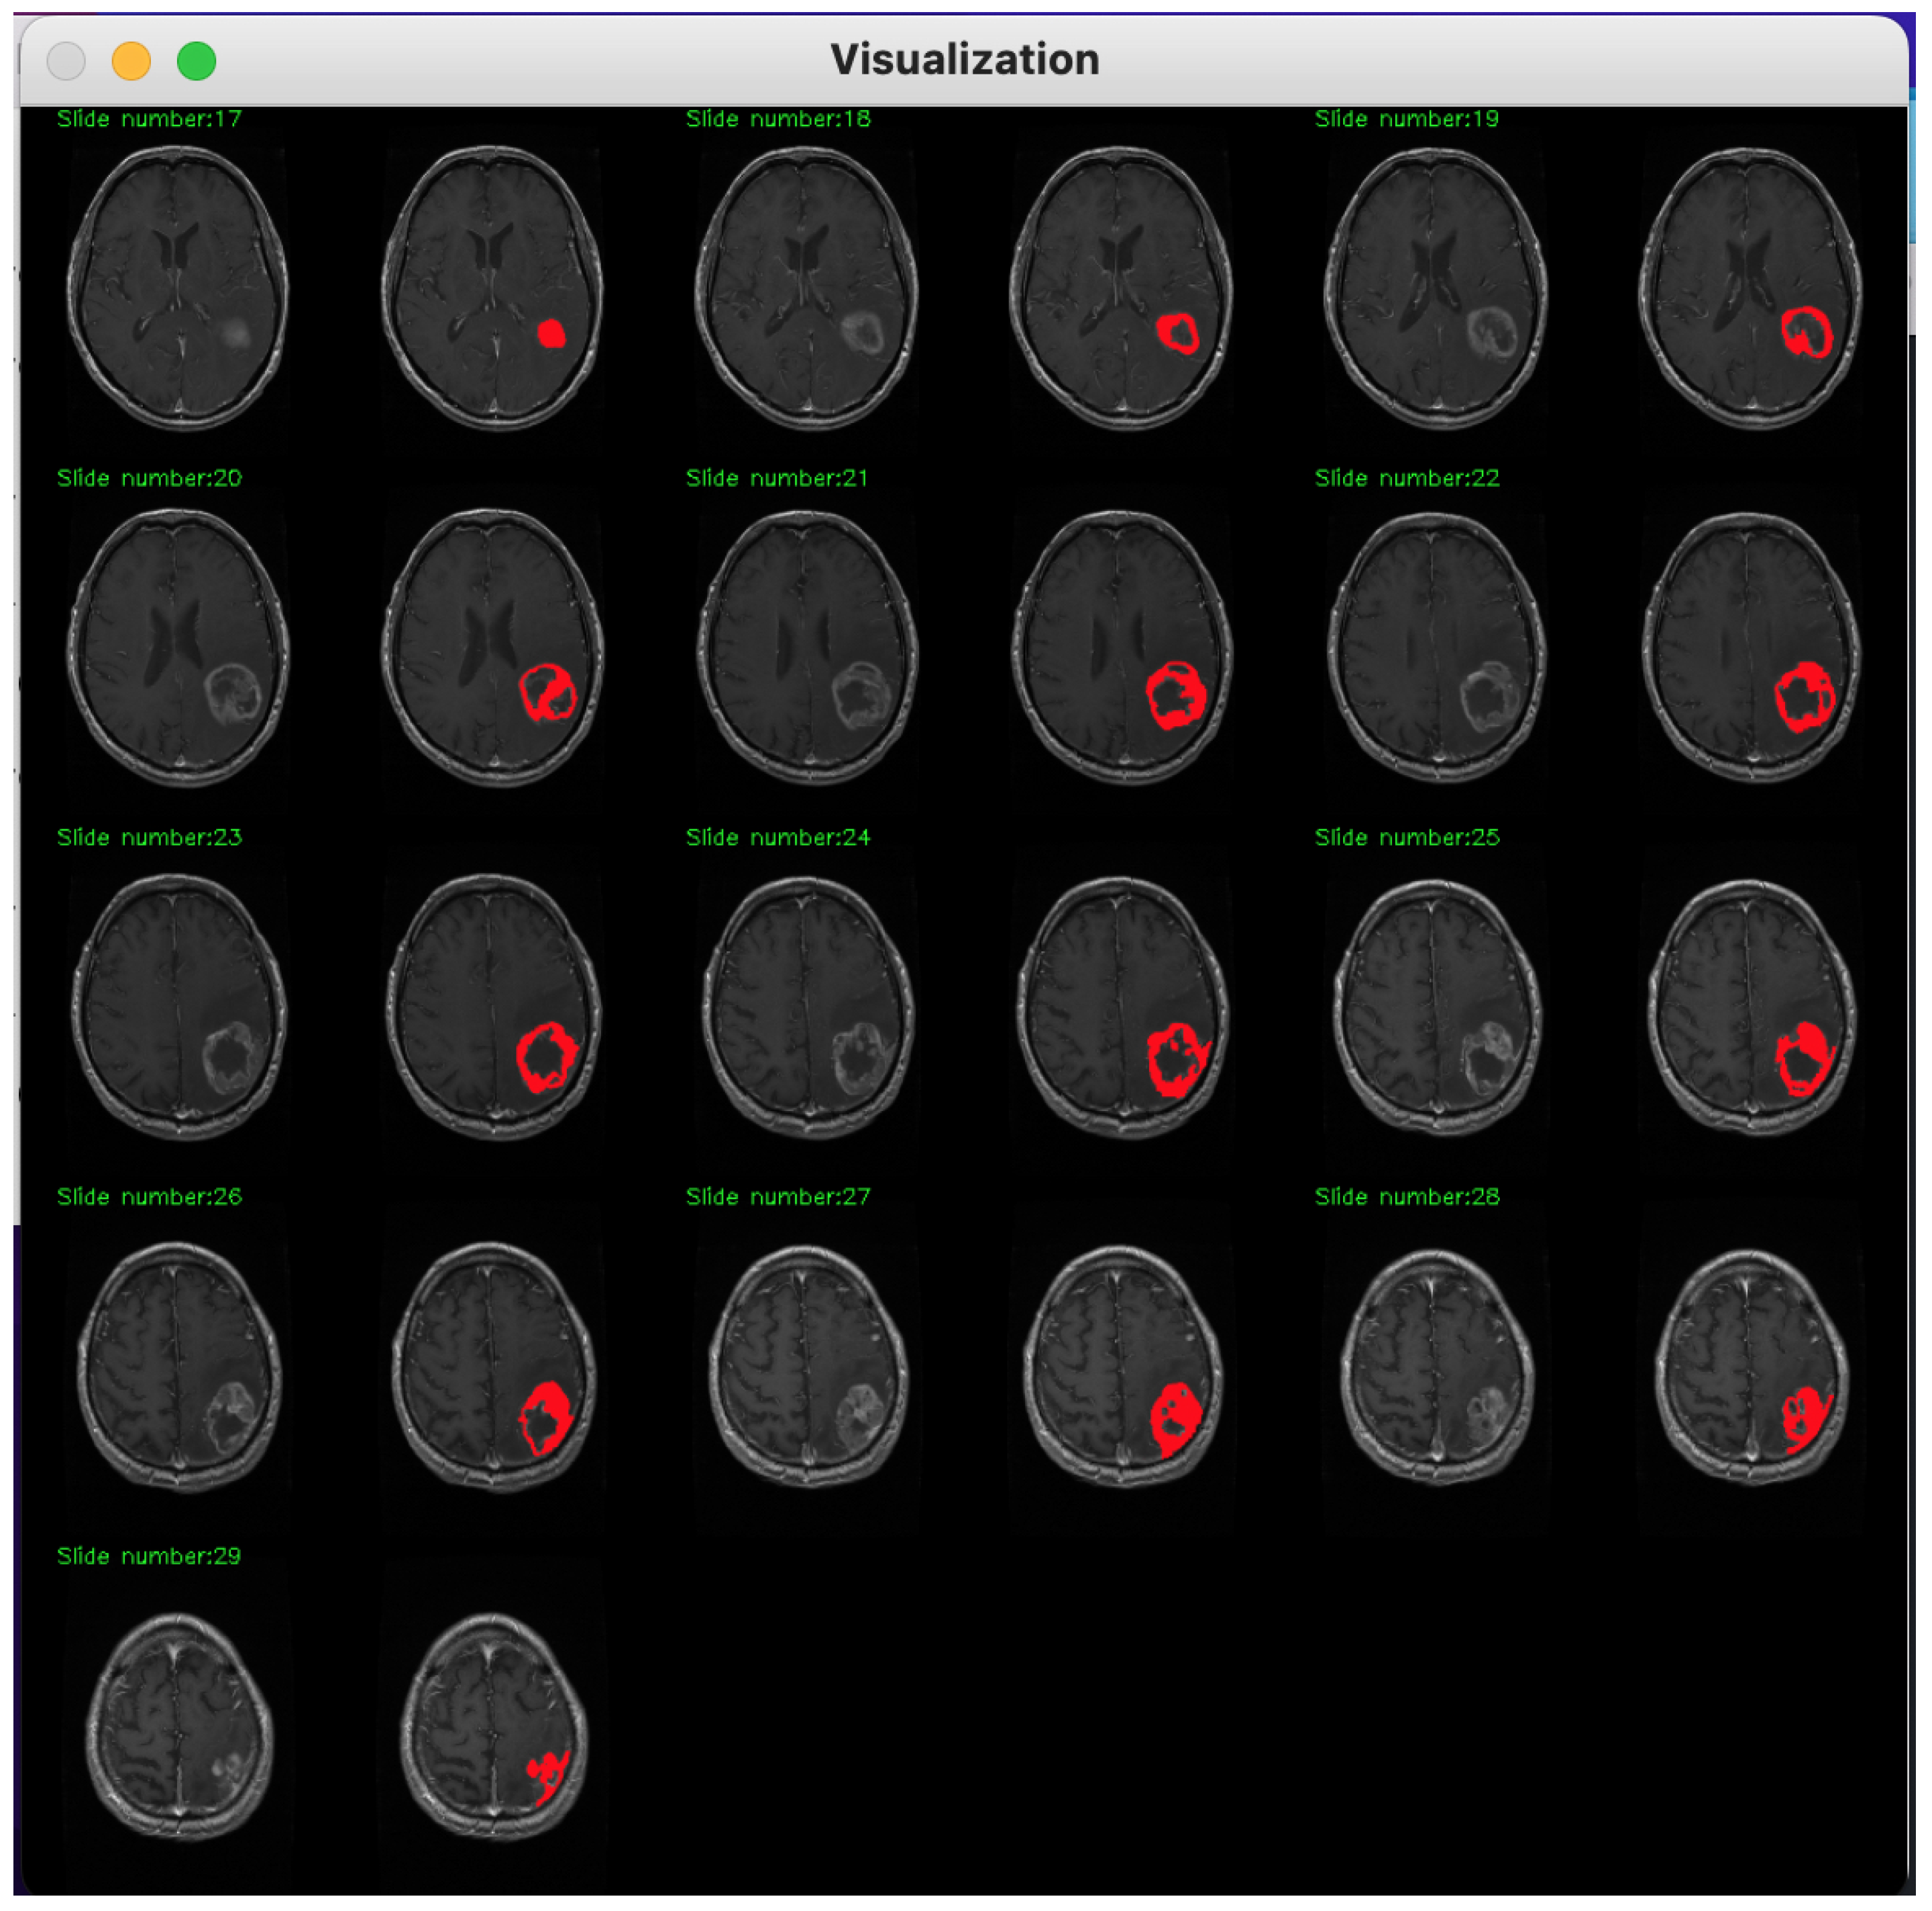The width and height of the screenshot is (1932, 1911).
Task: Click the yellow minimize window button
Action: point(131,61)
